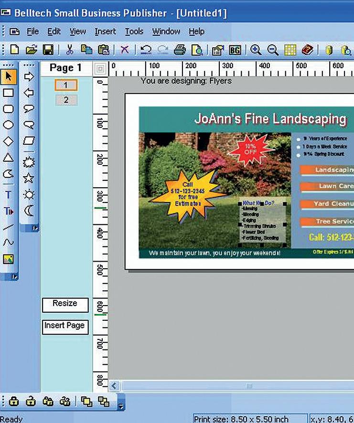Select the Rounded Rectangle tool
The width and height of the screenshot is (354, 423).
coord(8,109)
